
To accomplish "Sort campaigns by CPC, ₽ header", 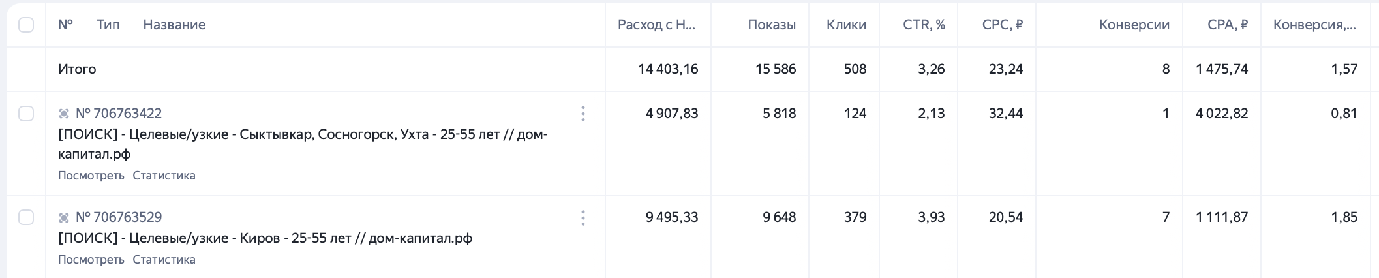I will [x=1002, y=25].
